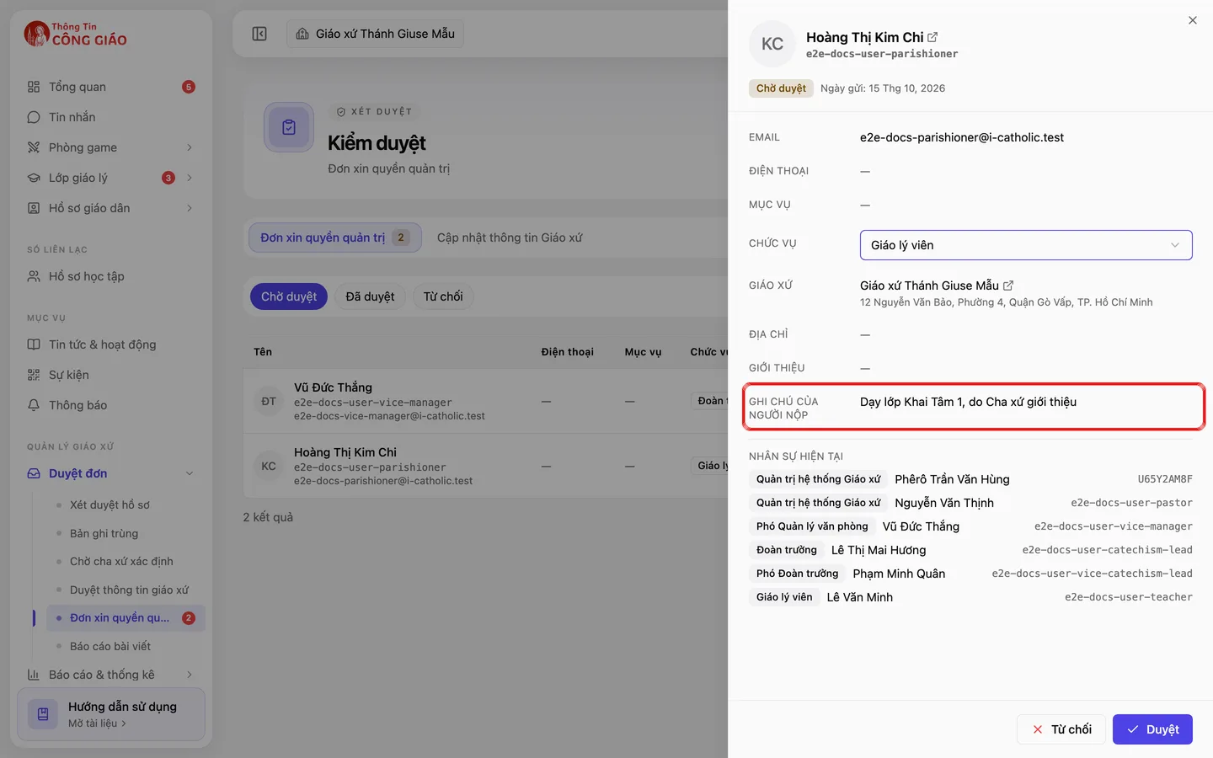Click the sidebar collapse panel icon
This screenshot has width=1213, height=758.
pyautogui.click(x=259, y=34)
